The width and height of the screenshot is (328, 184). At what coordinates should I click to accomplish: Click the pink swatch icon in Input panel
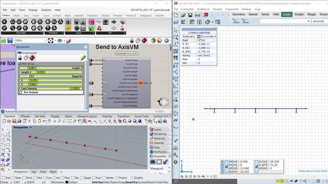coord(91,21)
